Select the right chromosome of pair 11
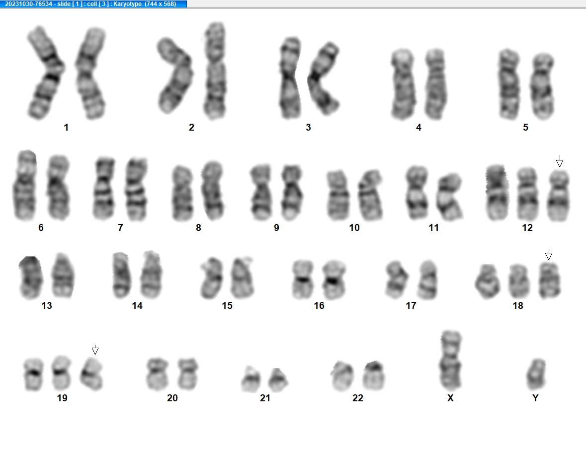The width and height of the screenshot is (586, 450). click(x=450, y=196)
